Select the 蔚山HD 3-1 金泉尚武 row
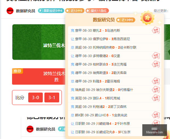 click(x=115, y=115)
